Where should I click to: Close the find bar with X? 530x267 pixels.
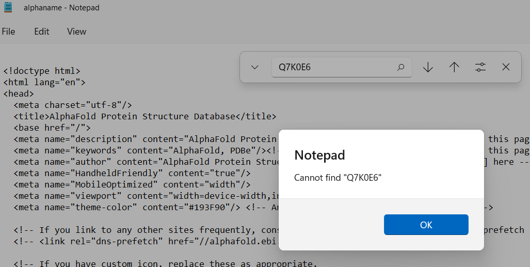(x=506, y=67)
